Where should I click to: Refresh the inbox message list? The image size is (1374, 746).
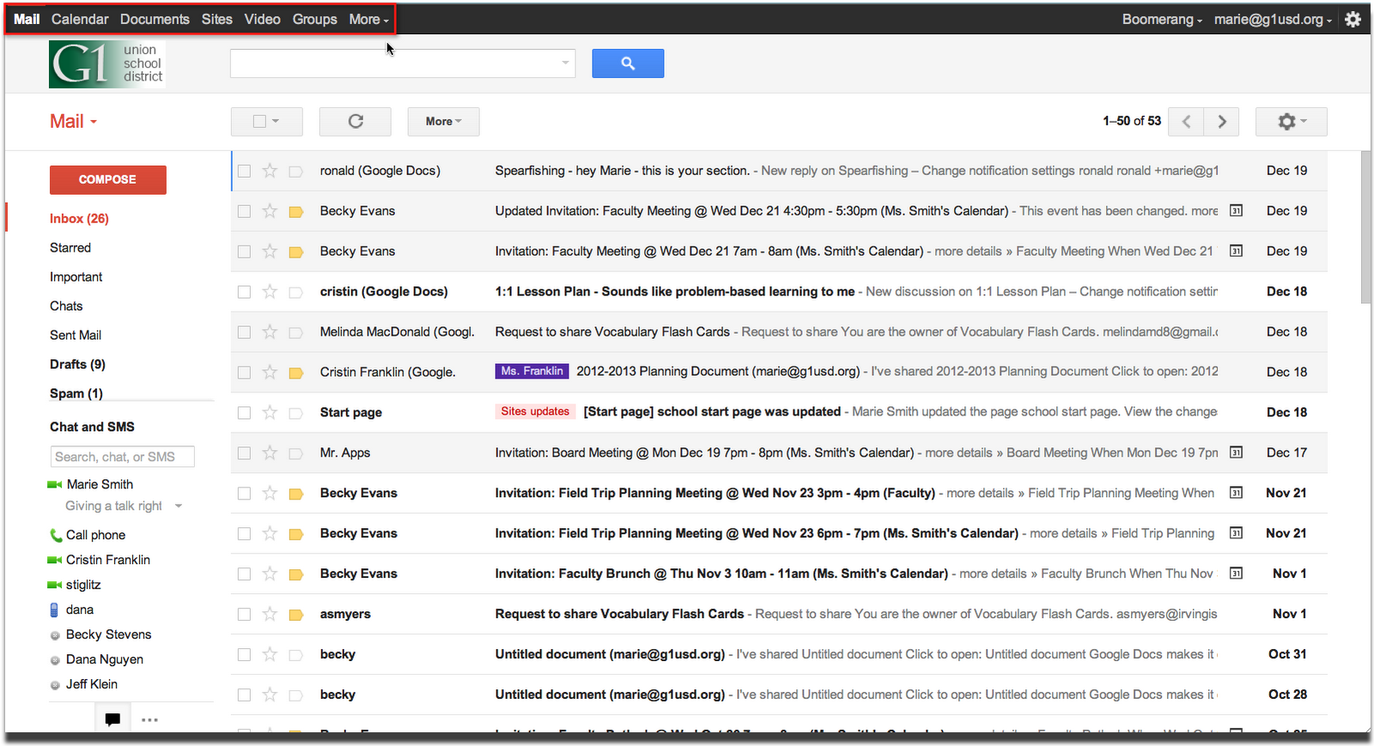[356, 122]
